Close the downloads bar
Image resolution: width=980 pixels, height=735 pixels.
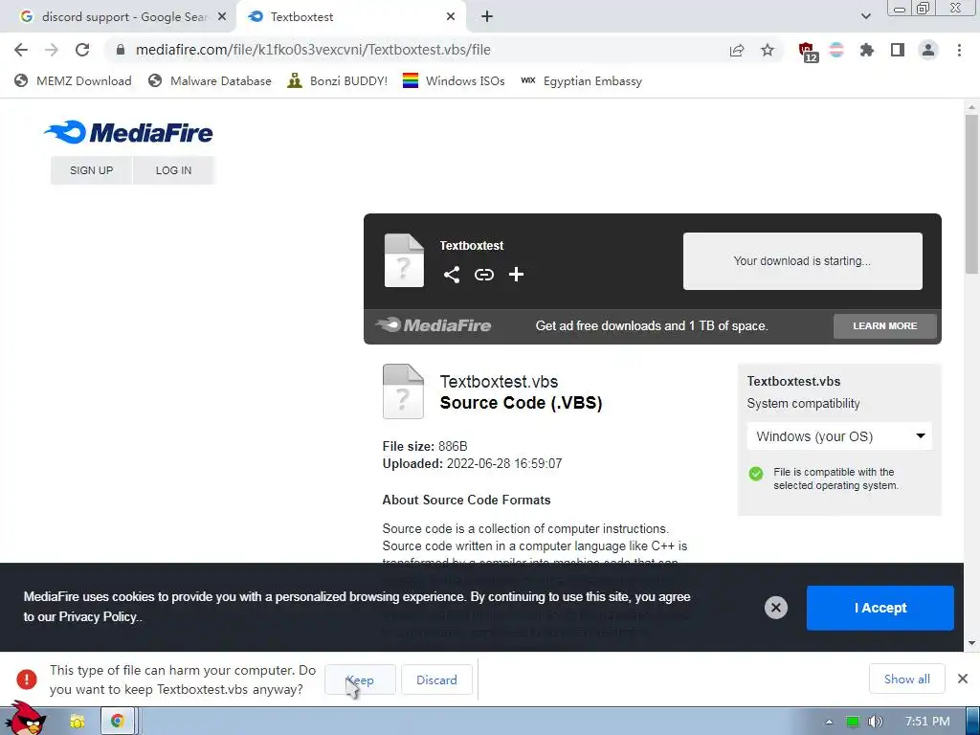click(963, 679)
